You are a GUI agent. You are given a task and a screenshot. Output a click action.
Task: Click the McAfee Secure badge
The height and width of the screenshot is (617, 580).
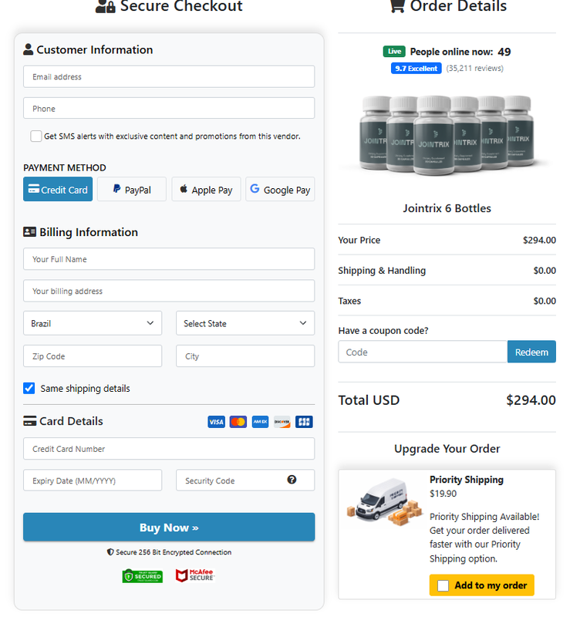coord(195,575)
